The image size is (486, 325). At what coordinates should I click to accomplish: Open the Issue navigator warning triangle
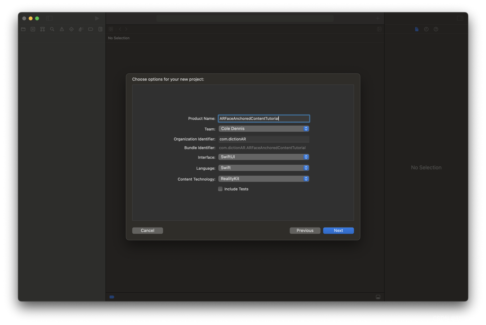click(61, 29)
